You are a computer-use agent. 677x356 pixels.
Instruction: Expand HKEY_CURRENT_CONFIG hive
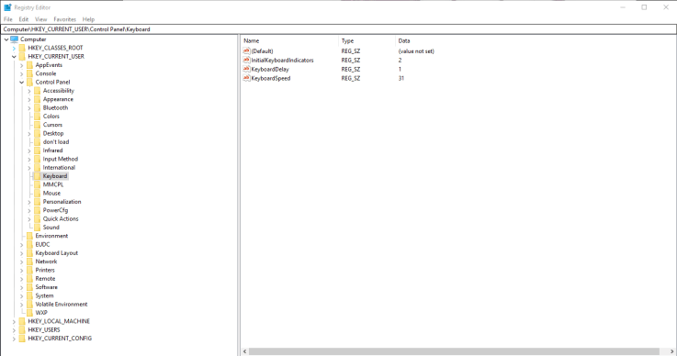pyautogui.click(x=14, y=339)
